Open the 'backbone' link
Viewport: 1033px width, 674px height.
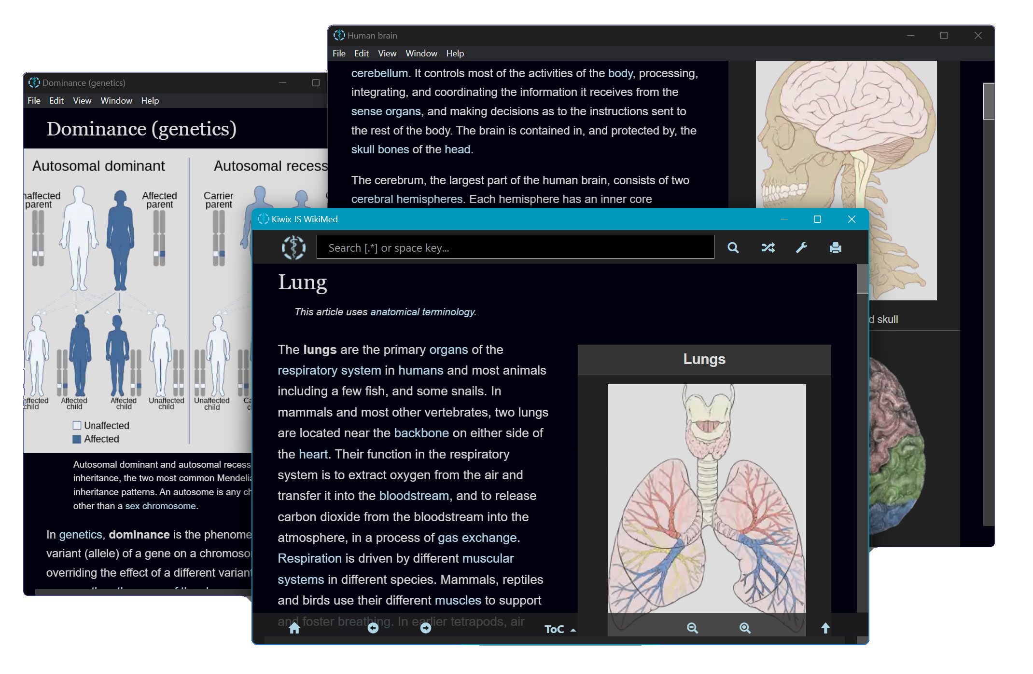click(x=421, y=433)
